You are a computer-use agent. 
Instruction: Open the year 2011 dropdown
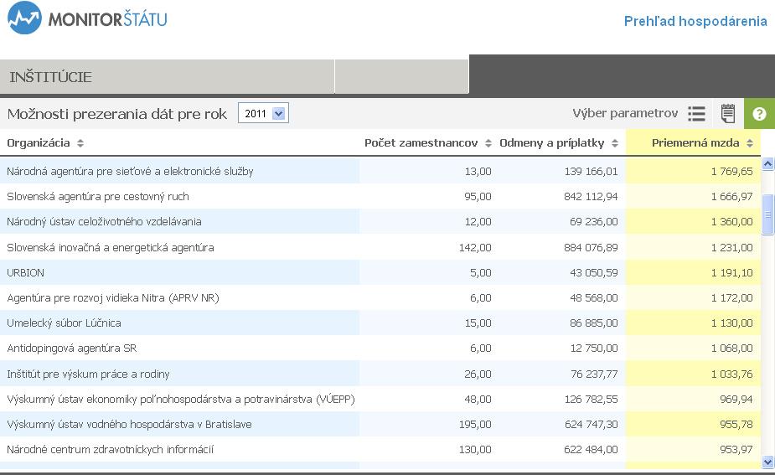pyautogui.click(x=263, y=113)
